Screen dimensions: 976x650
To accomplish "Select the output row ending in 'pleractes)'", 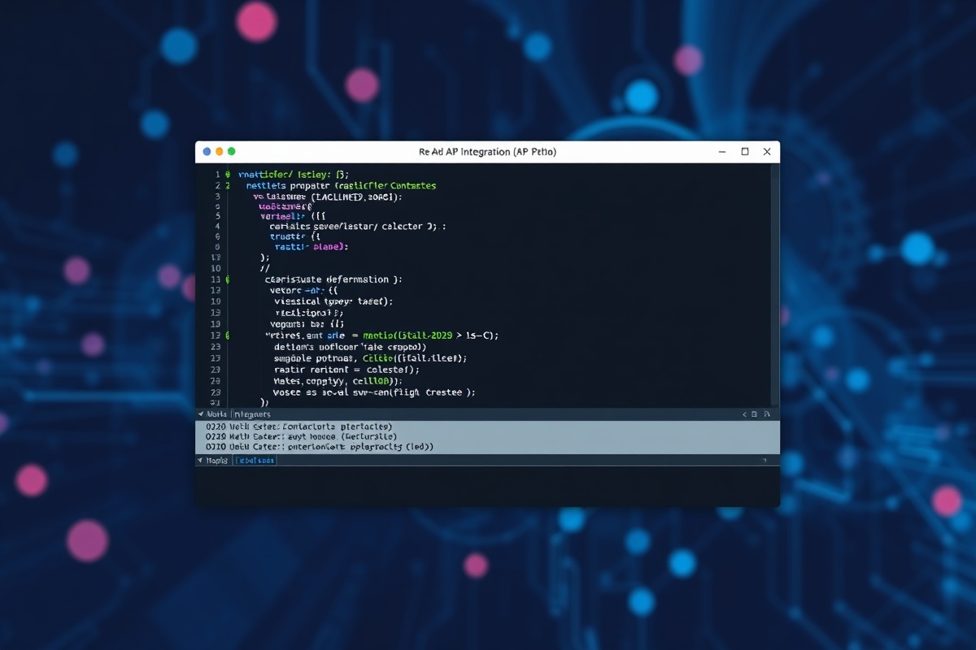I will (x=487, y=427).
